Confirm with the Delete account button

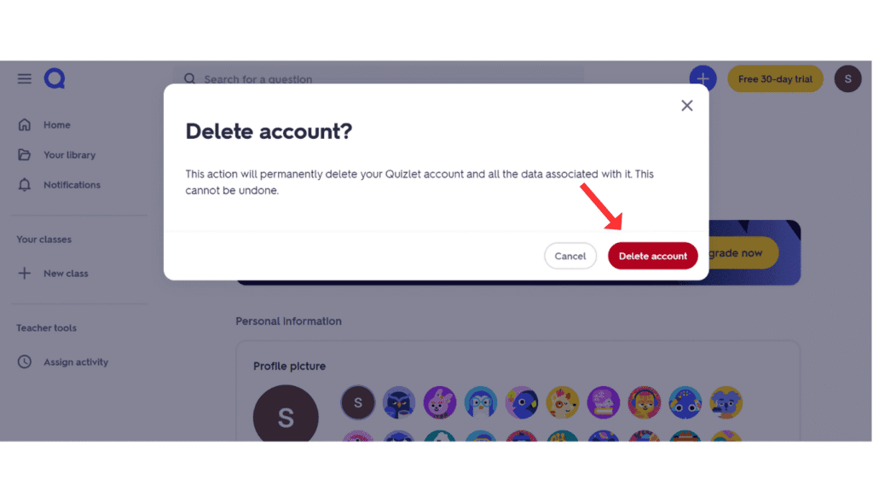652,255
